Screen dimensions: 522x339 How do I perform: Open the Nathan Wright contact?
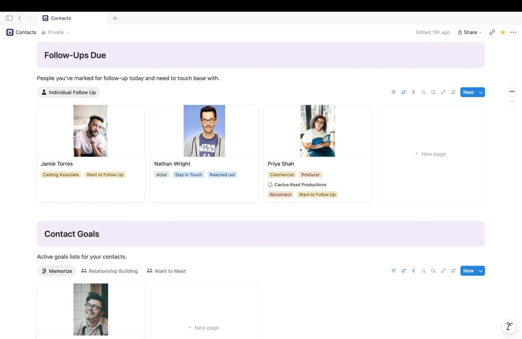pyautogui.click(x=172, y=164)
